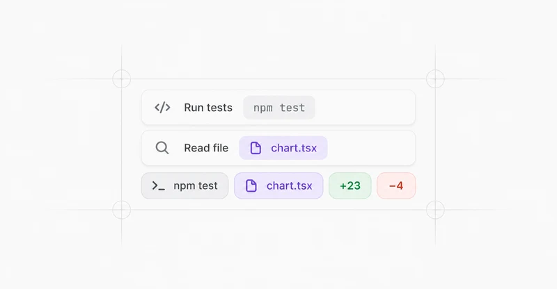Click the magnifier icon beside Read file
Screen dimensions: 557x289
(x=162, y=148)
